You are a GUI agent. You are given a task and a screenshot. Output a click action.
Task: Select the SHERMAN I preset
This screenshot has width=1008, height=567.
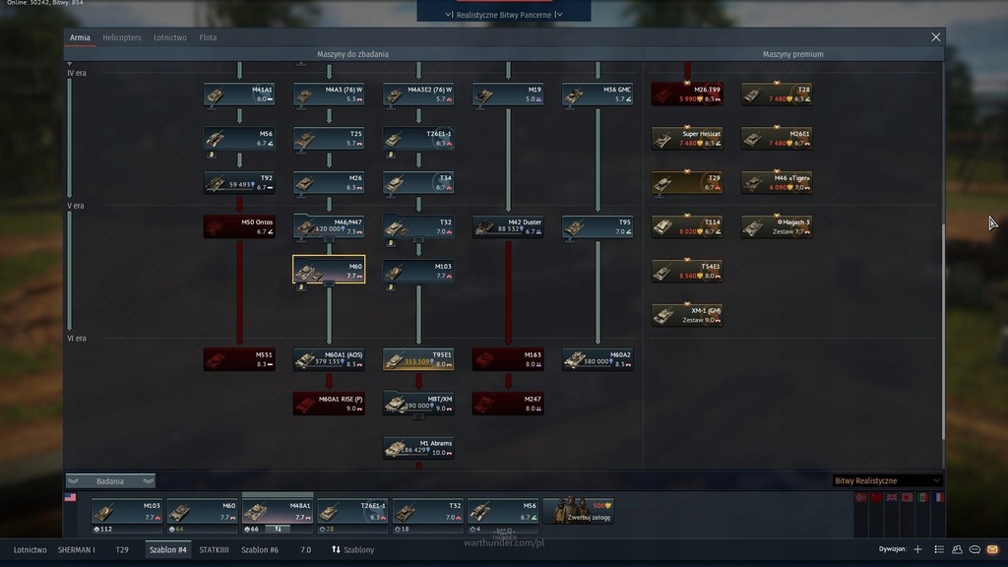[77, 549]
